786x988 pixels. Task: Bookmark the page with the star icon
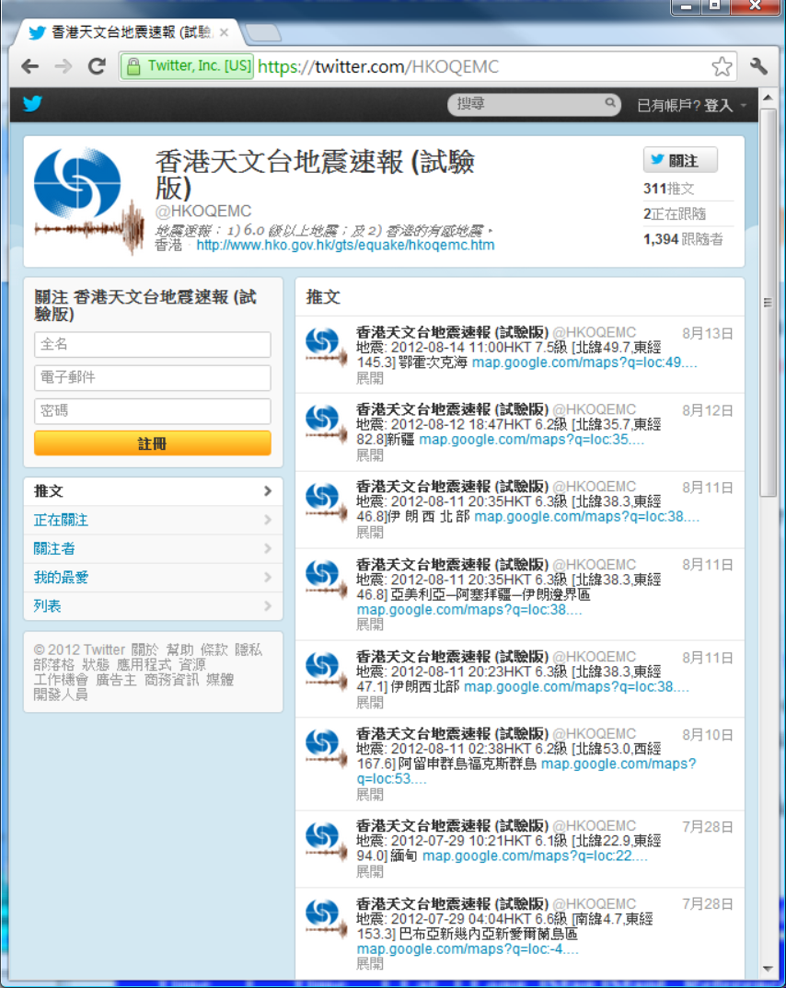coord(722,66)
